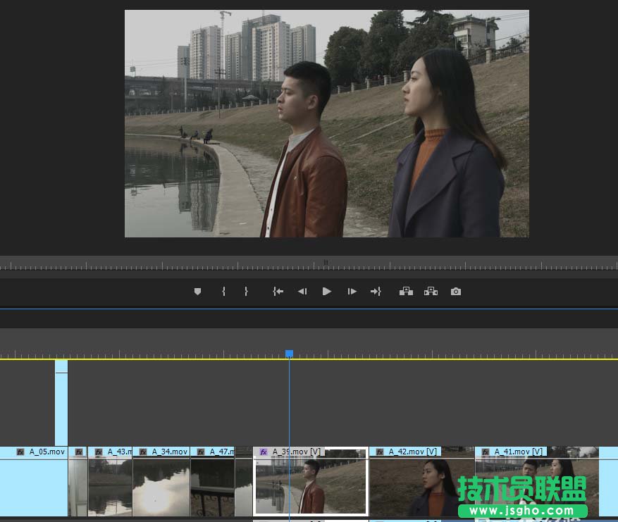Mark an Out point with the right brace icon
Image resolution: width=618 pixels, height=522 pixels.
246,291
